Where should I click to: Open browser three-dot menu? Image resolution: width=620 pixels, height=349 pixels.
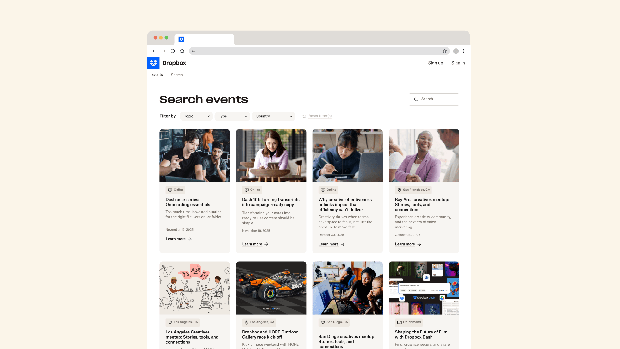tap(463, 51)
